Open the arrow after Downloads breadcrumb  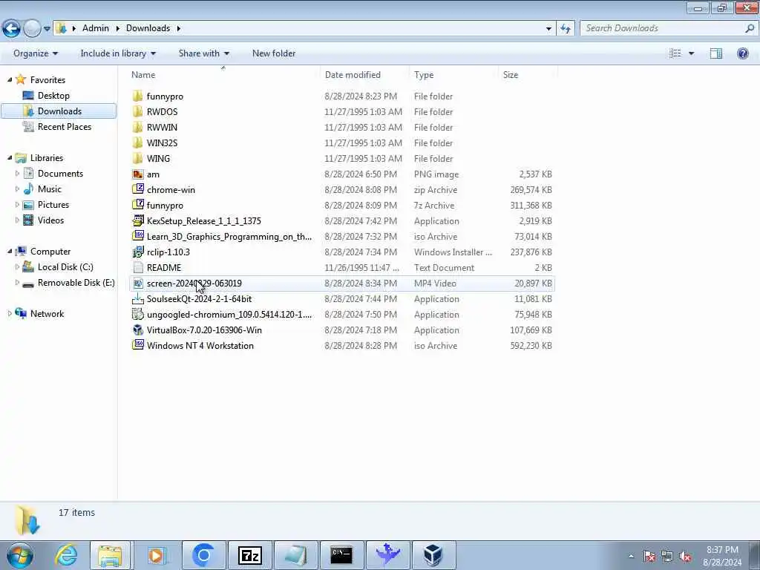[178, 28]
